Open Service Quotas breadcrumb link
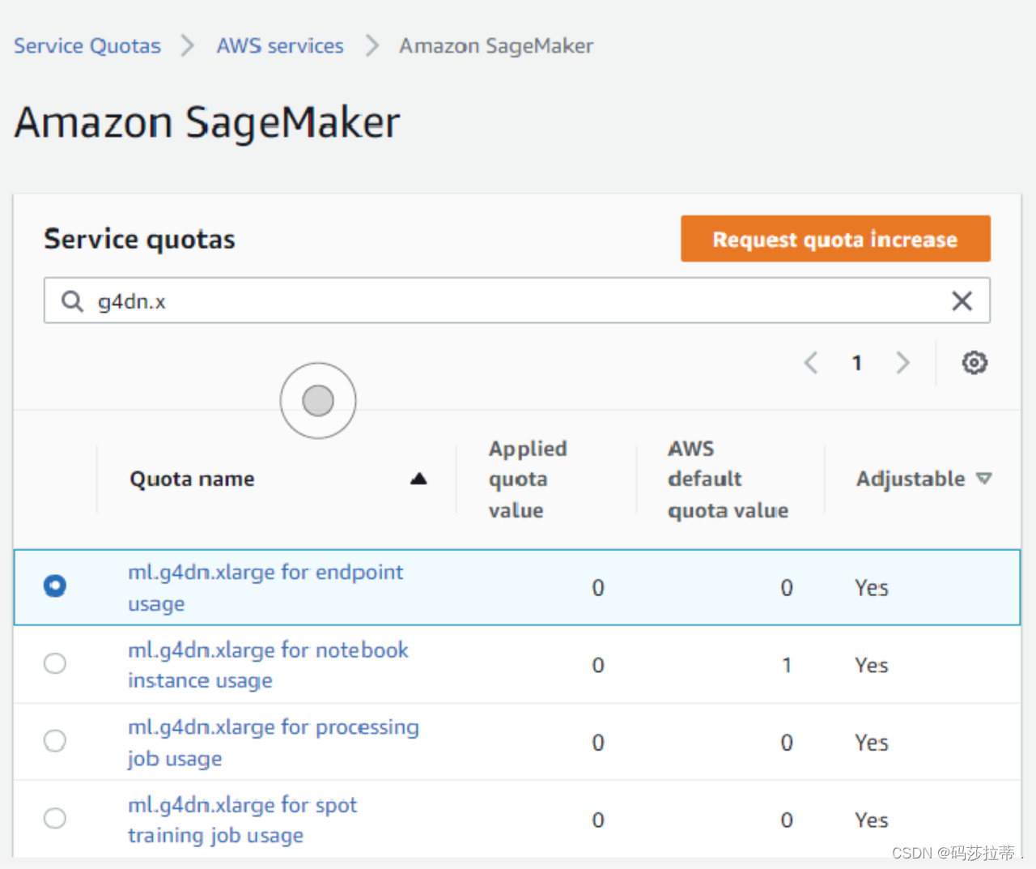The height and width of the screenshot is (869, 1036). pos(87,46)
